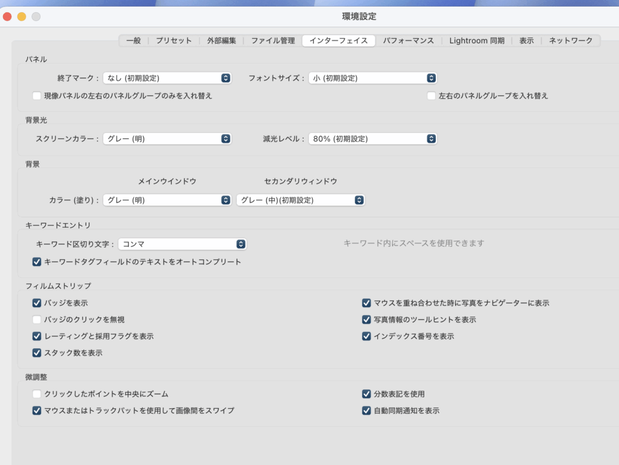The image size is (619, 465).
Task: Click the yellow minimize window button
Action: (22, 16)
